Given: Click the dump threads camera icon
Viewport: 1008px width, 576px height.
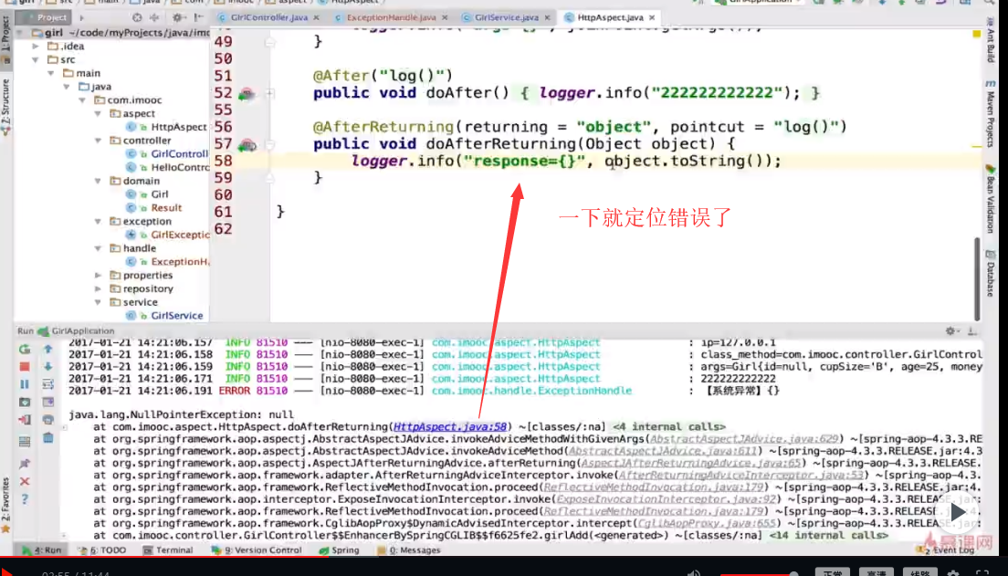Looking at the screenshot, I should click(25, 403).
